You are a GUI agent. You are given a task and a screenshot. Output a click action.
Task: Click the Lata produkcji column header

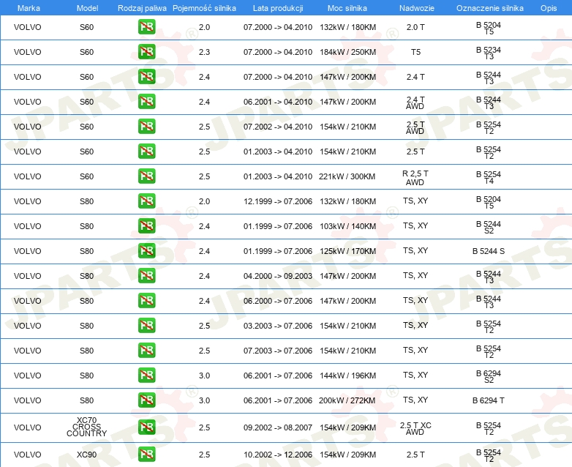tap(278, 8)
